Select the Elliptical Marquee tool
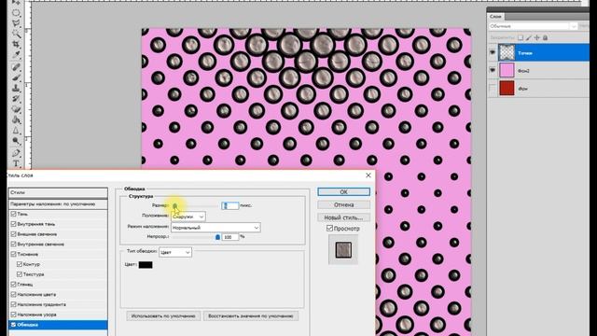Viewport: 597px width, 336px height. (x=16, y=13)
